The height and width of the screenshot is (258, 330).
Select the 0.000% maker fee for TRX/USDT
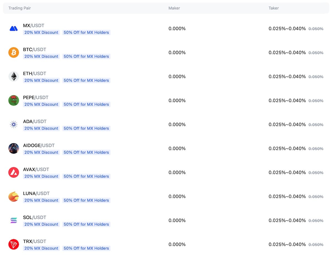(177, 244)
